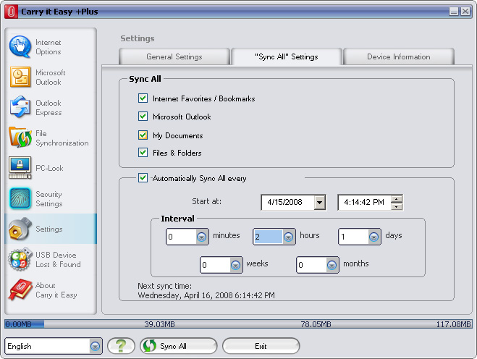Uncheck Internet Favorites / Bookmarks
This screenshot has width=477, height=359.
click(x=143, y=98)
